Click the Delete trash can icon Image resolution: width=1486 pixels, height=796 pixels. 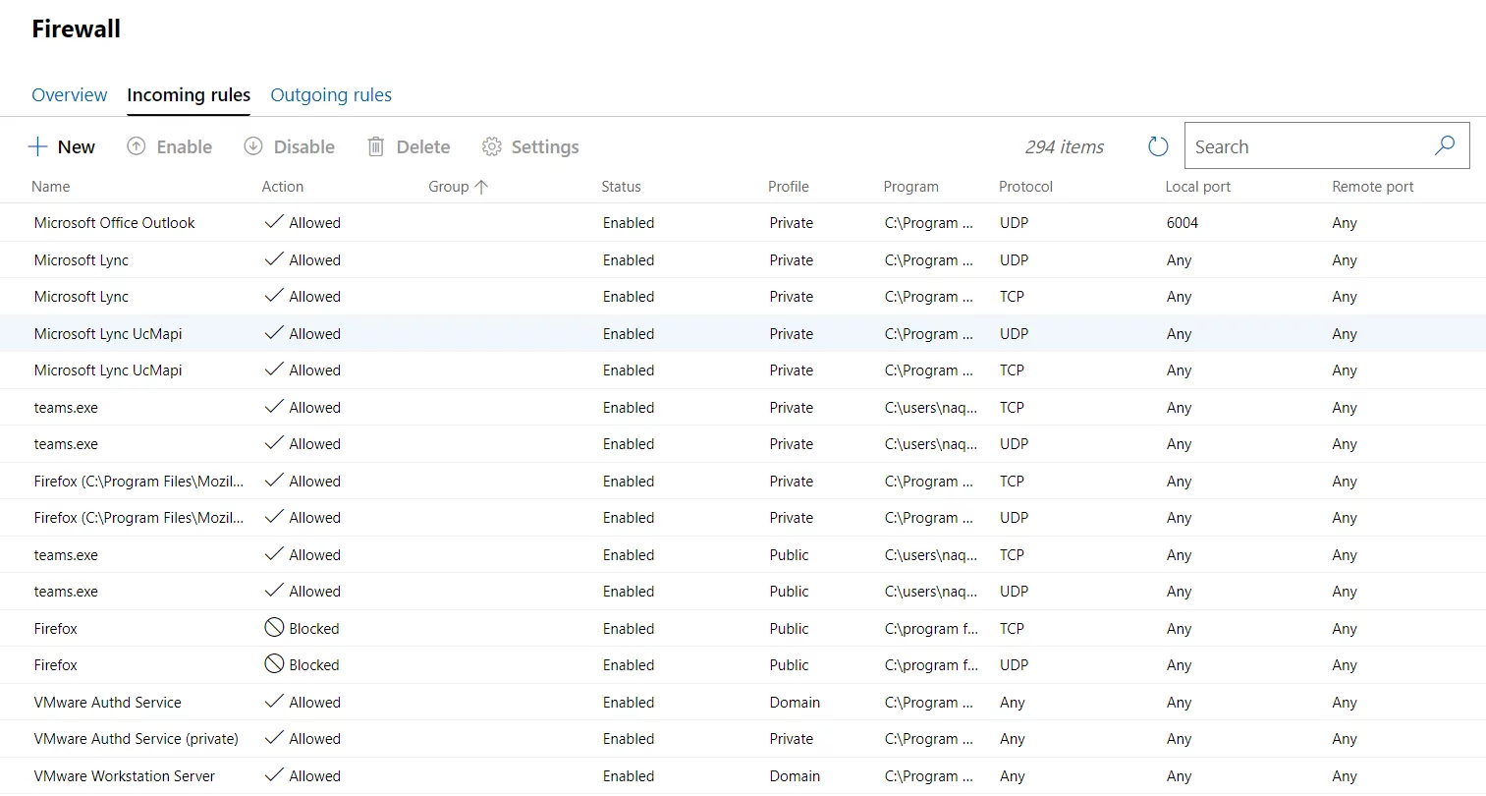click(375, 146)
